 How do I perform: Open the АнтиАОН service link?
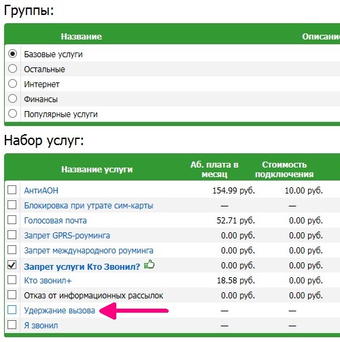pos(41,190)
